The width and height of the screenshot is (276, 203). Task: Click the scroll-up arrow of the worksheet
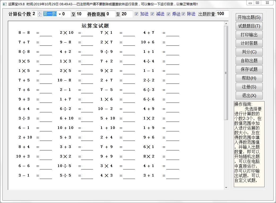[x=226, y=24]
